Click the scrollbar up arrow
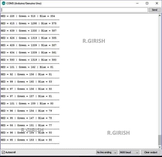162x157 pixels. 160,16
